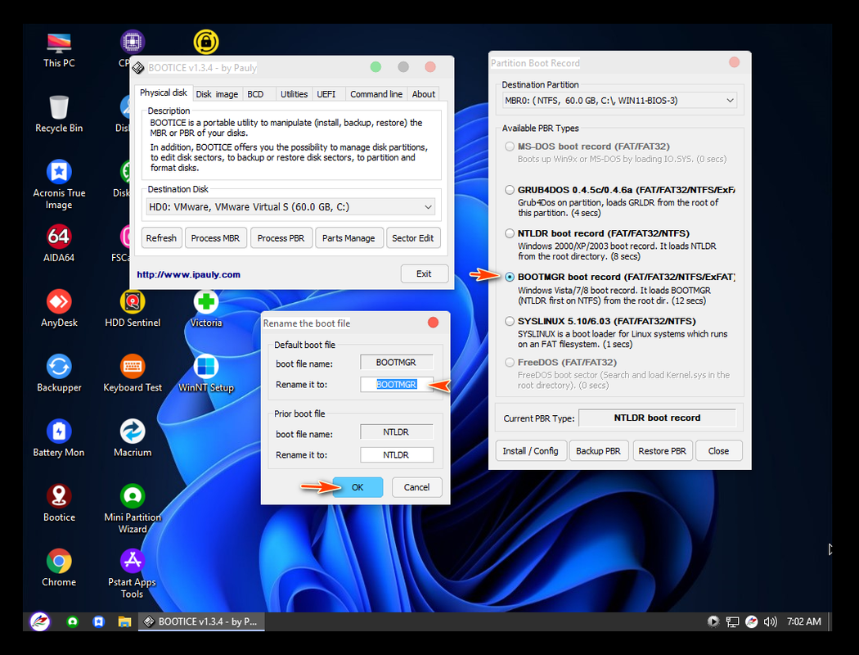
Task: Click the Start button on the taskbar
Action: (39, 621)
